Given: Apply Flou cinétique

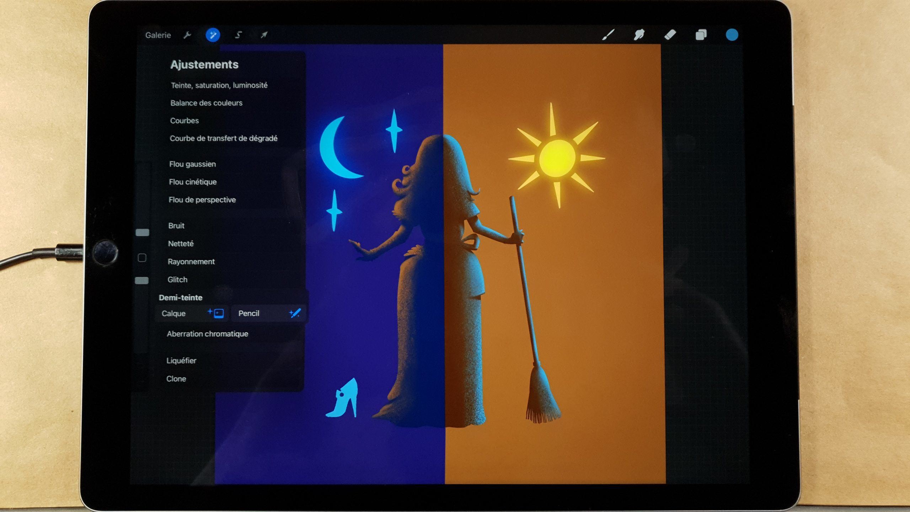Looking at the screenshot, I should (x=193, y=182).
